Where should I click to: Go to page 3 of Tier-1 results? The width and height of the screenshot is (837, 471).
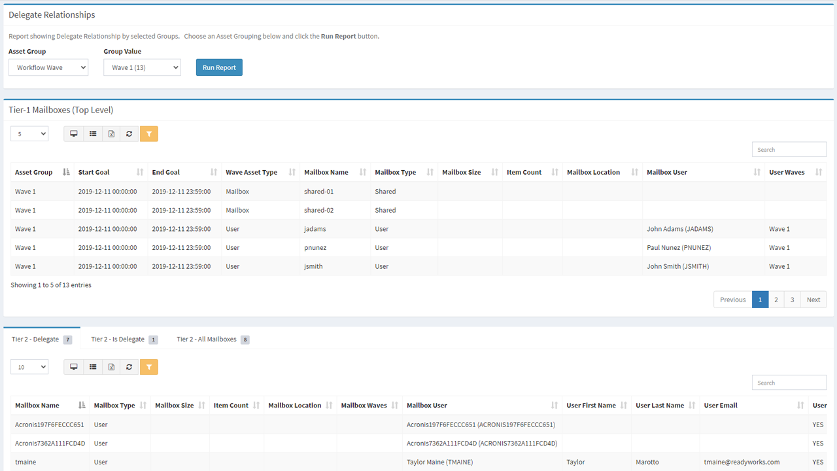[x=792, y=299]
